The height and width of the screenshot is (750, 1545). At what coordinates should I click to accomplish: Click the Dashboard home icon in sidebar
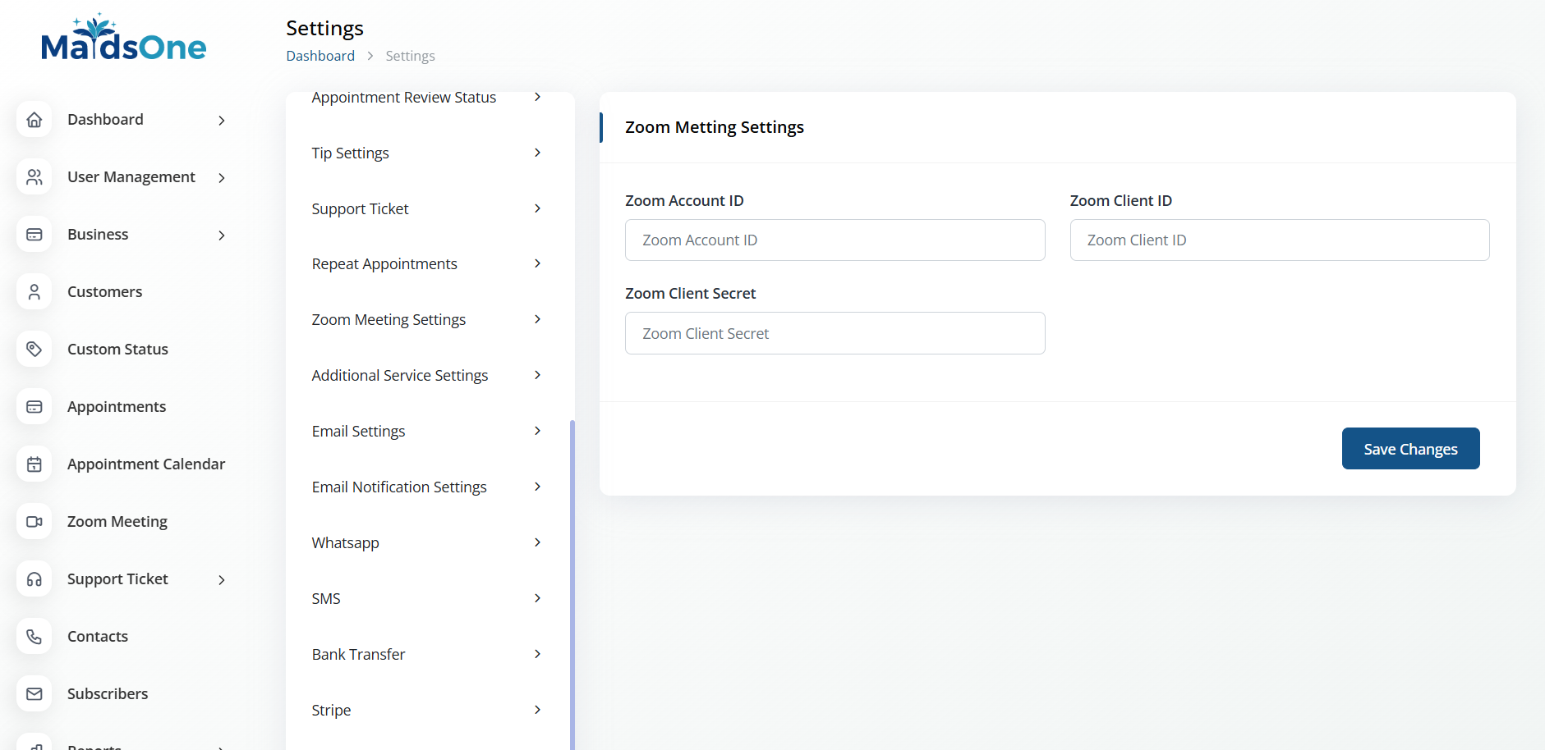[x=34, y=120]
